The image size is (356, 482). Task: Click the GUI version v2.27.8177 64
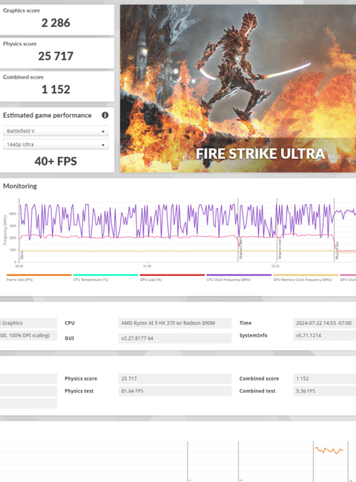click(x=175, y=338)
